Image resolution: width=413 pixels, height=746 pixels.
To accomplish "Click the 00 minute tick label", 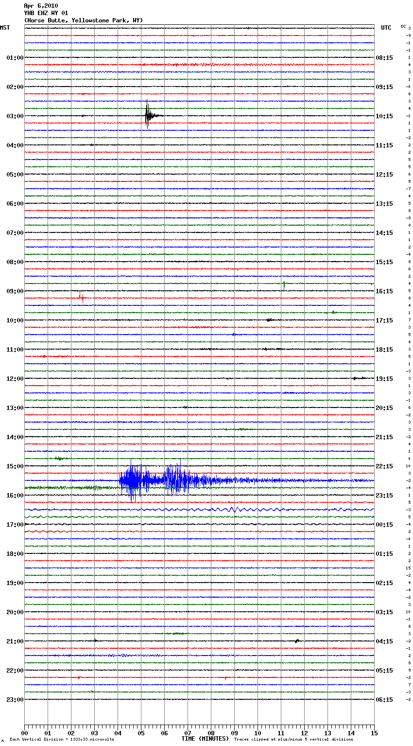I will (x=24, y=733).
